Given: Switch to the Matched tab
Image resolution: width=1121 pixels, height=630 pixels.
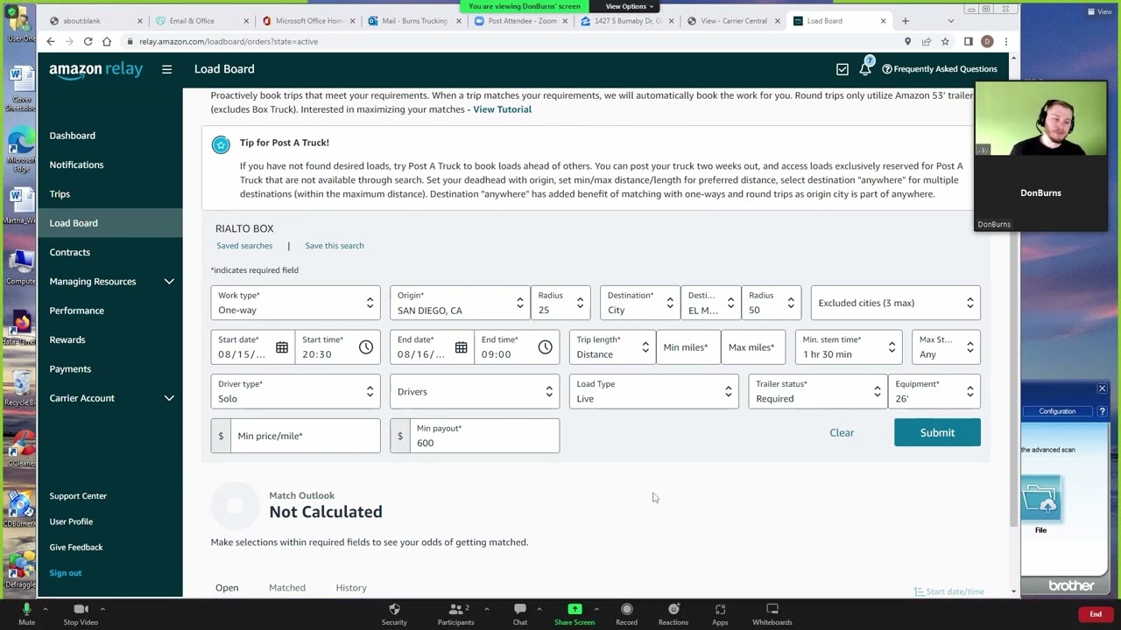Looking at the screenshot, I should [x=287, y=588].
